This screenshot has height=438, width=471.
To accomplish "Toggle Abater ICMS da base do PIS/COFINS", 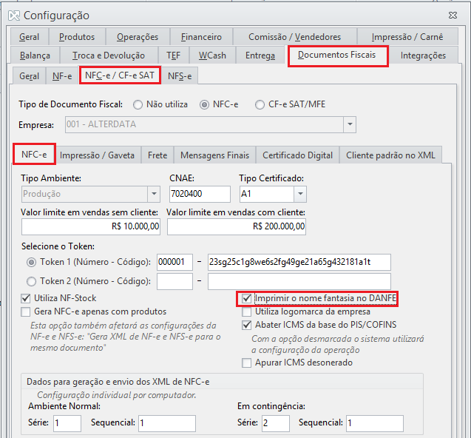I will point(247,325).
